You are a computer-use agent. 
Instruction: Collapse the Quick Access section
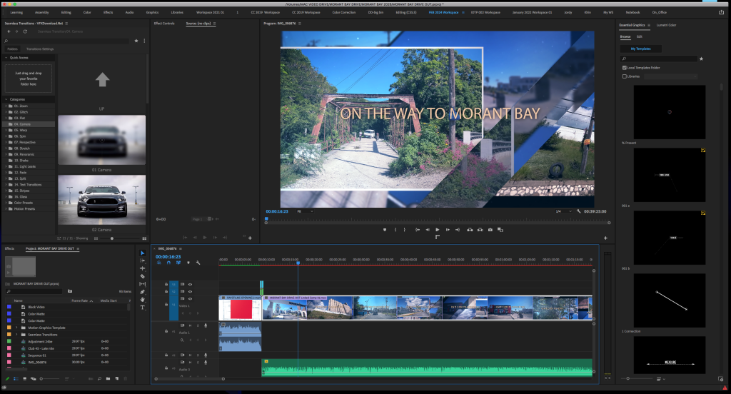click(x=6, y=57)
